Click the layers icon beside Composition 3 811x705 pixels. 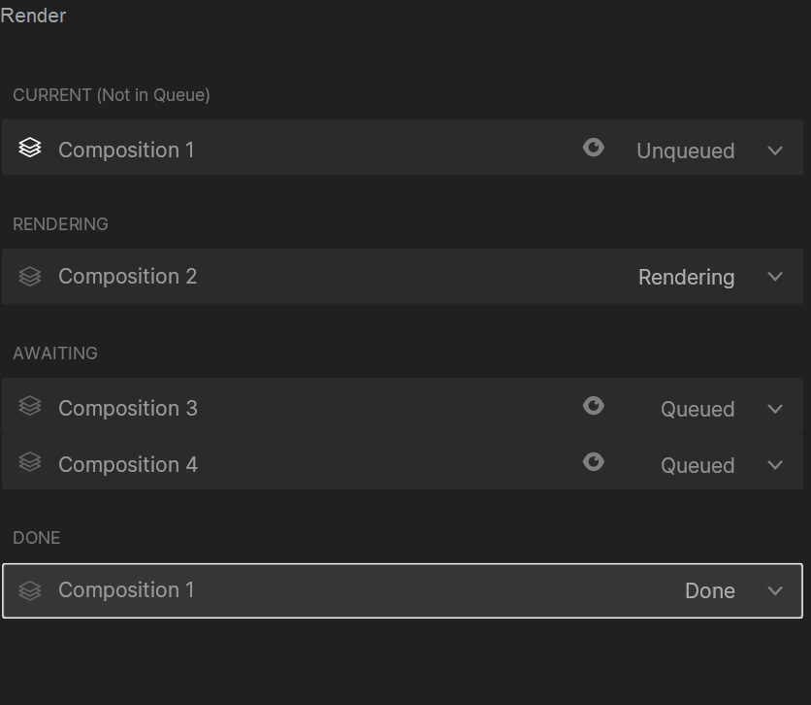(x=30, y=407)
